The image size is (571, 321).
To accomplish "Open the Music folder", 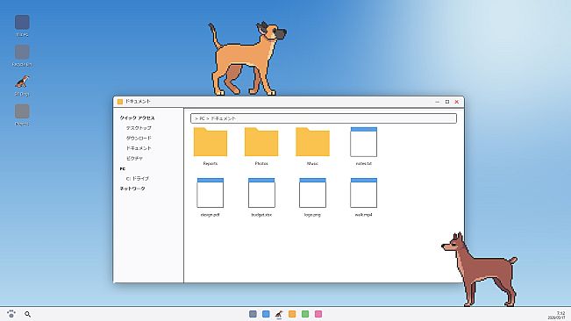I will [x=312, y=142].
